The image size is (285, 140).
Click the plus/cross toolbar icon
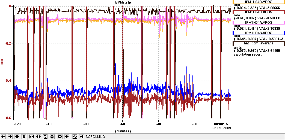[x=67, y=137]
